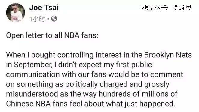Screen dimensions: 199x112
Task: Open the post's 1小时 timestamp
Action: [x=37, y=19]
